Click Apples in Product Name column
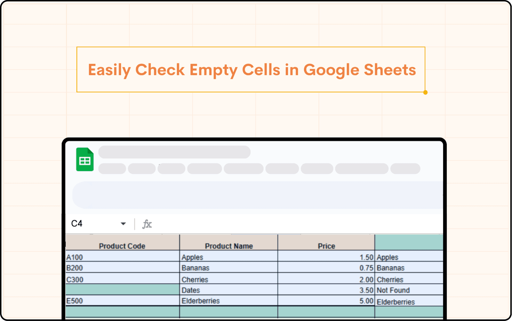This screenshot has width=512, height=321. 229,256
